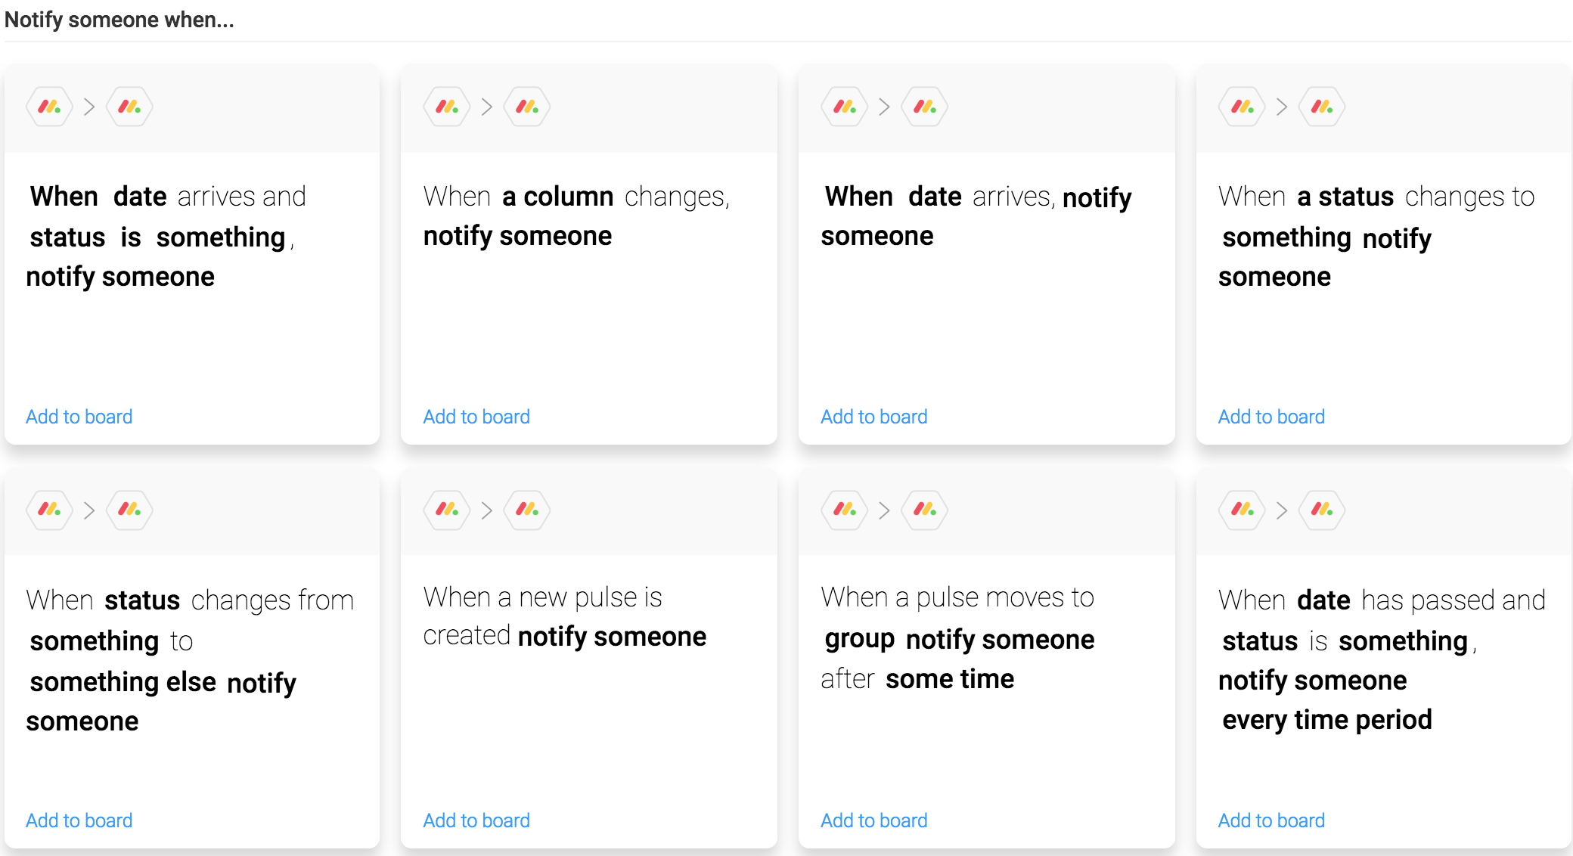
Task: Click trigger icon on 'status changes from' card
Action: pos(50,510)
